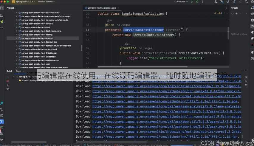The width and height of the screenshot is (254, 146).
Task: Open the spring-boot-3.3.x project dropdown
Action: tap(24, 1)
